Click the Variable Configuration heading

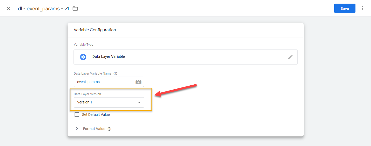pos(95,30)
